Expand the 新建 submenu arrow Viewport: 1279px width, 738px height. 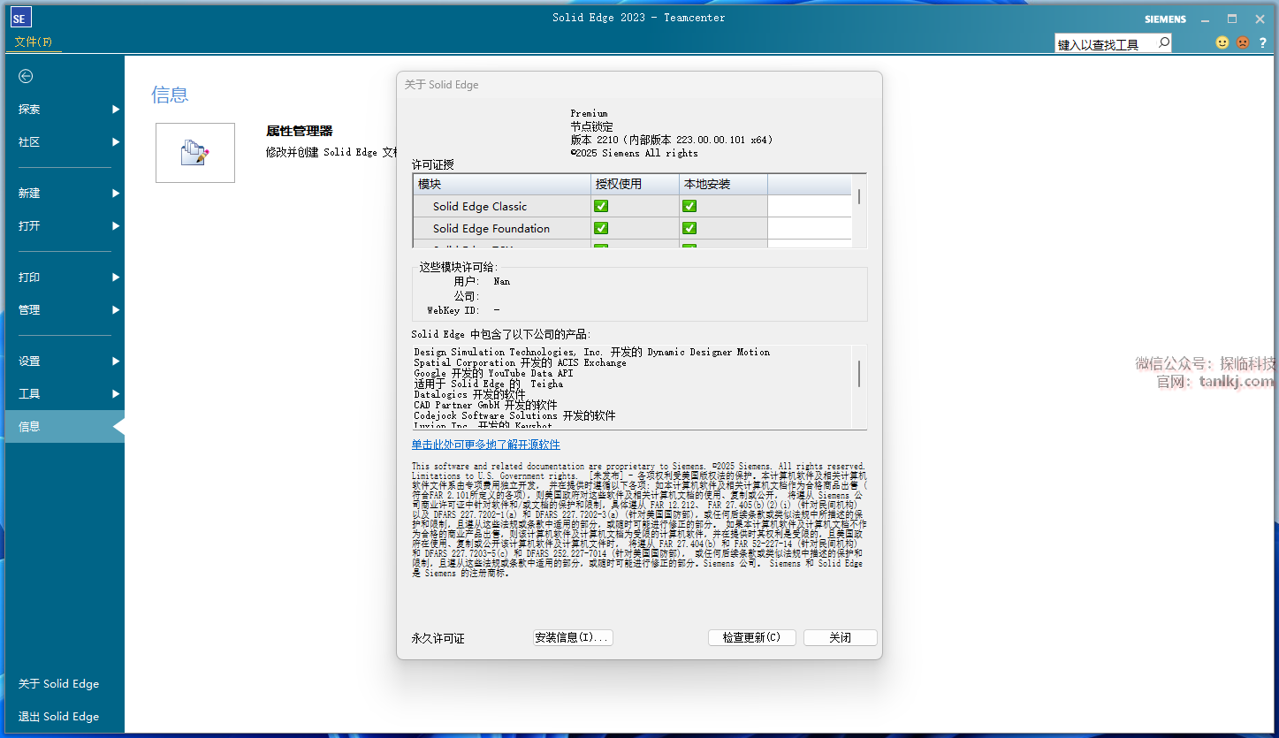(x=116, y=193)
